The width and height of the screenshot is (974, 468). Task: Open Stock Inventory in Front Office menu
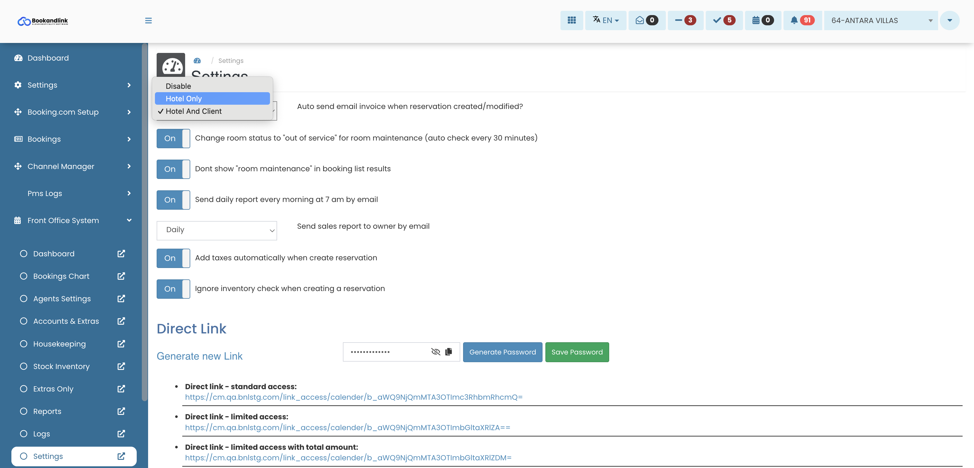(61, 366)
